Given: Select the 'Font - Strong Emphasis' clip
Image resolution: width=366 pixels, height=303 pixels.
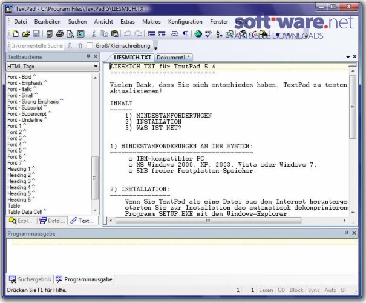Looking at the screenshot, I should tap(35, 101).
